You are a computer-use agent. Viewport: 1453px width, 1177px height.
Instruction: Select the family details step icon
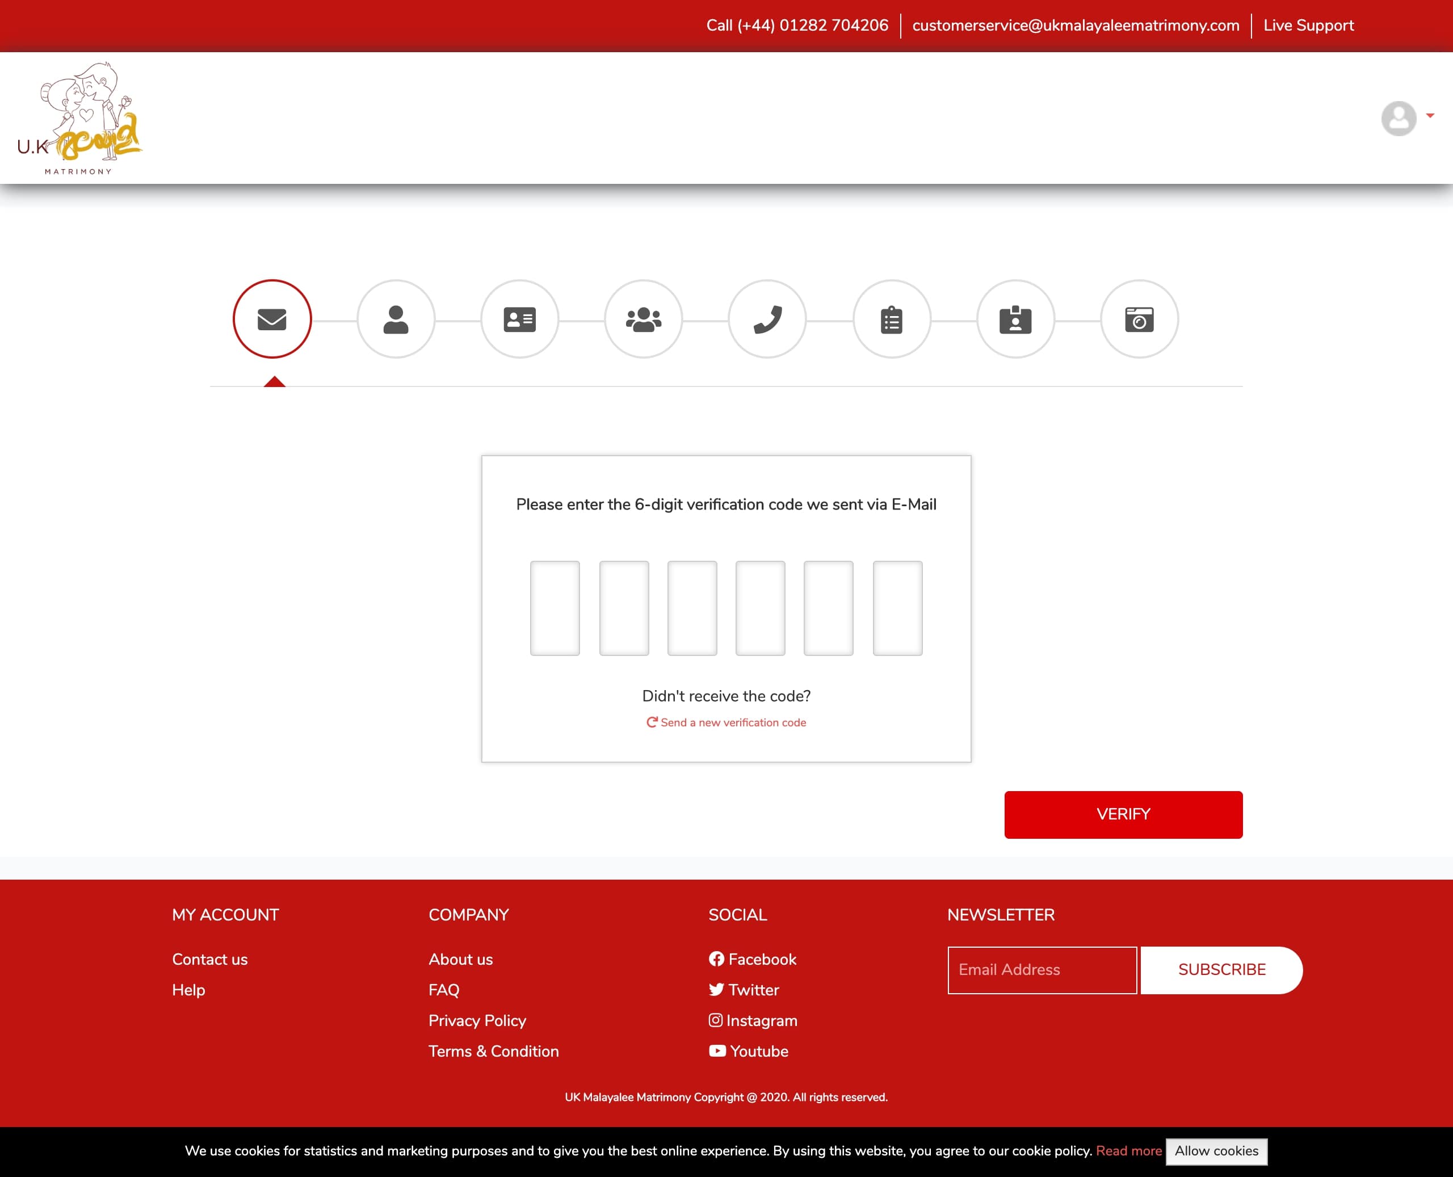tap(644, 319)
